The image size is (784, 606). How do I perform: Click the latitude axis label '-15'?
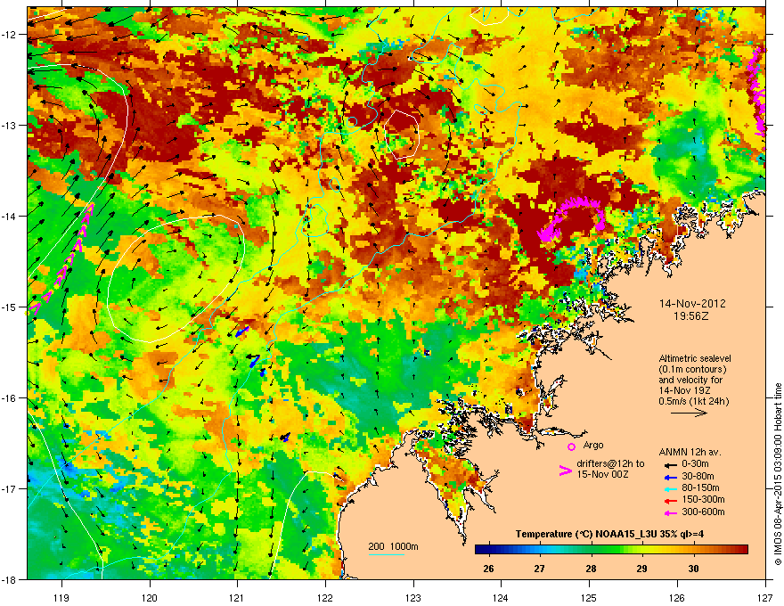point(9,307)
